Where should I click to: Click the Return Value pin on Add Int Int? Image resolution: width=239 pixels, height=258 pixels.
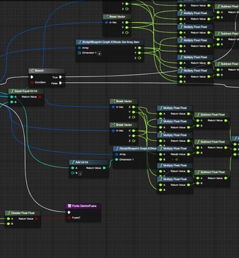[x=104, y=168]
